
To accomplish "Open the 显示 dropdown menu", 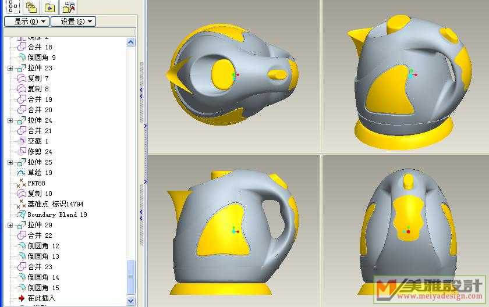I will 26,22.
